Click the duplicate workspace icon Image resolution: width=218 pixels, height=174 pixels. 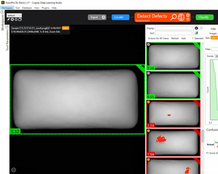[20, 19]
